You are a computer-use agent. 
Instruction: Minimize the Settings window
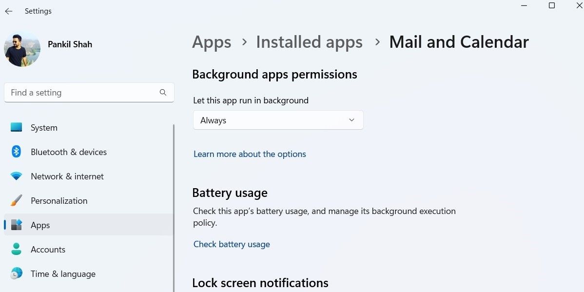point(524,5)
